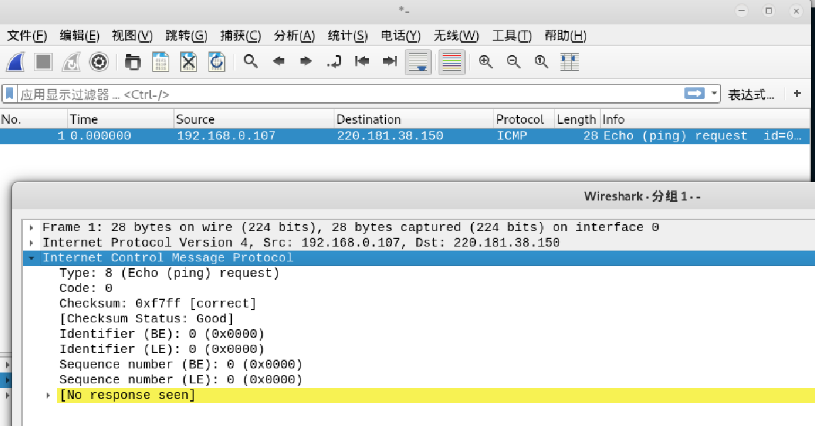
Task: Toggle auto-scroll during live capture
Action: point(418,62)
